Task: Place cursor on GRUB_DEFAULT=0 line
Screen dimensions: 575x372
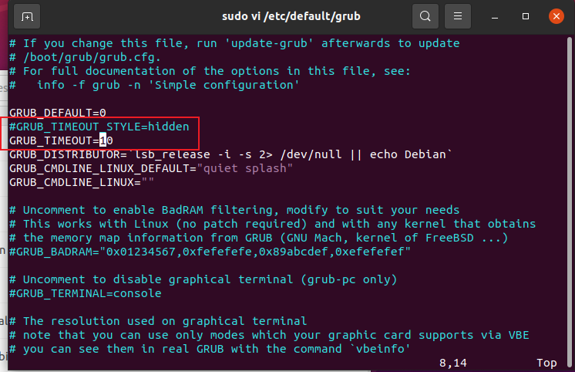Action: point(57,113)
